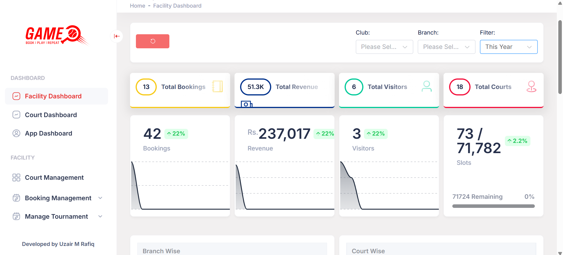Click the 6 Total Visitors badge
Screen dimensions: 563x255
pos(354,87)
